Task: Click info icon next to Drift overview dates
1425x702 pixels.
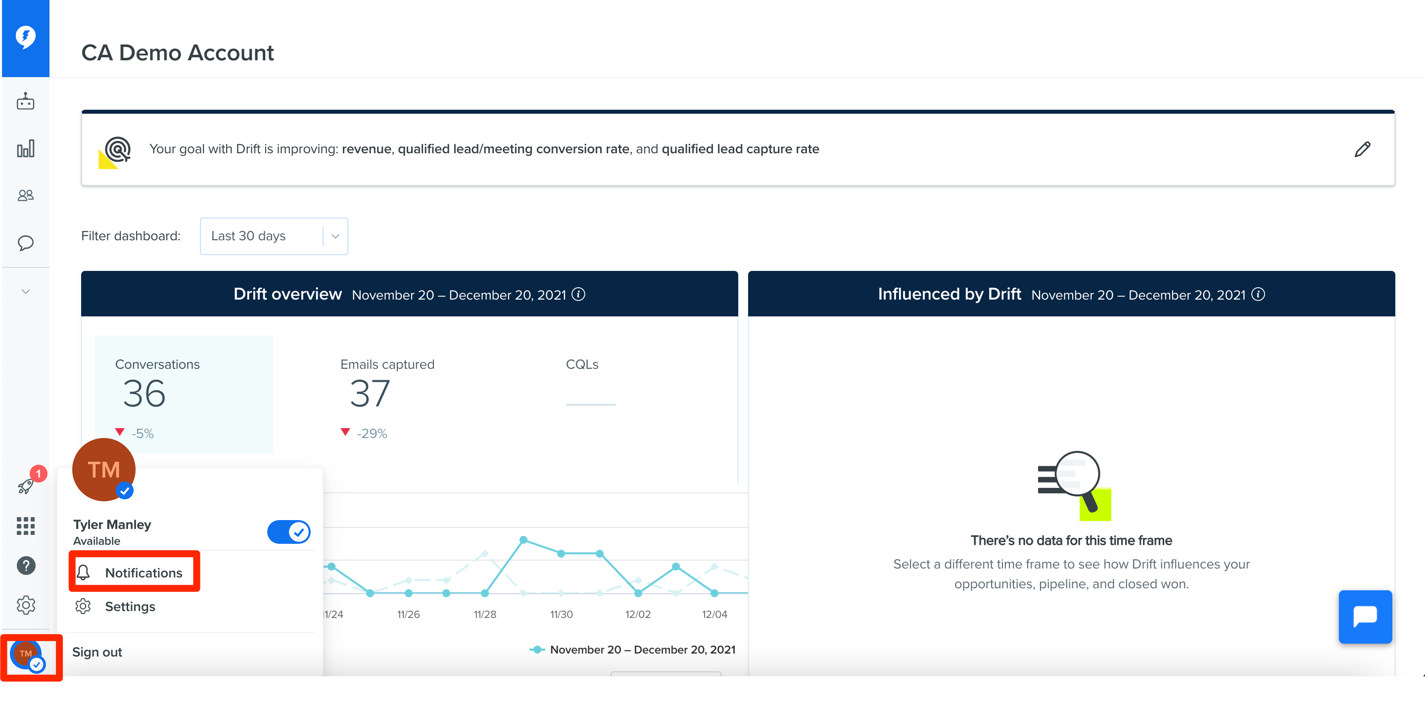Action: [x=578, y=294]
